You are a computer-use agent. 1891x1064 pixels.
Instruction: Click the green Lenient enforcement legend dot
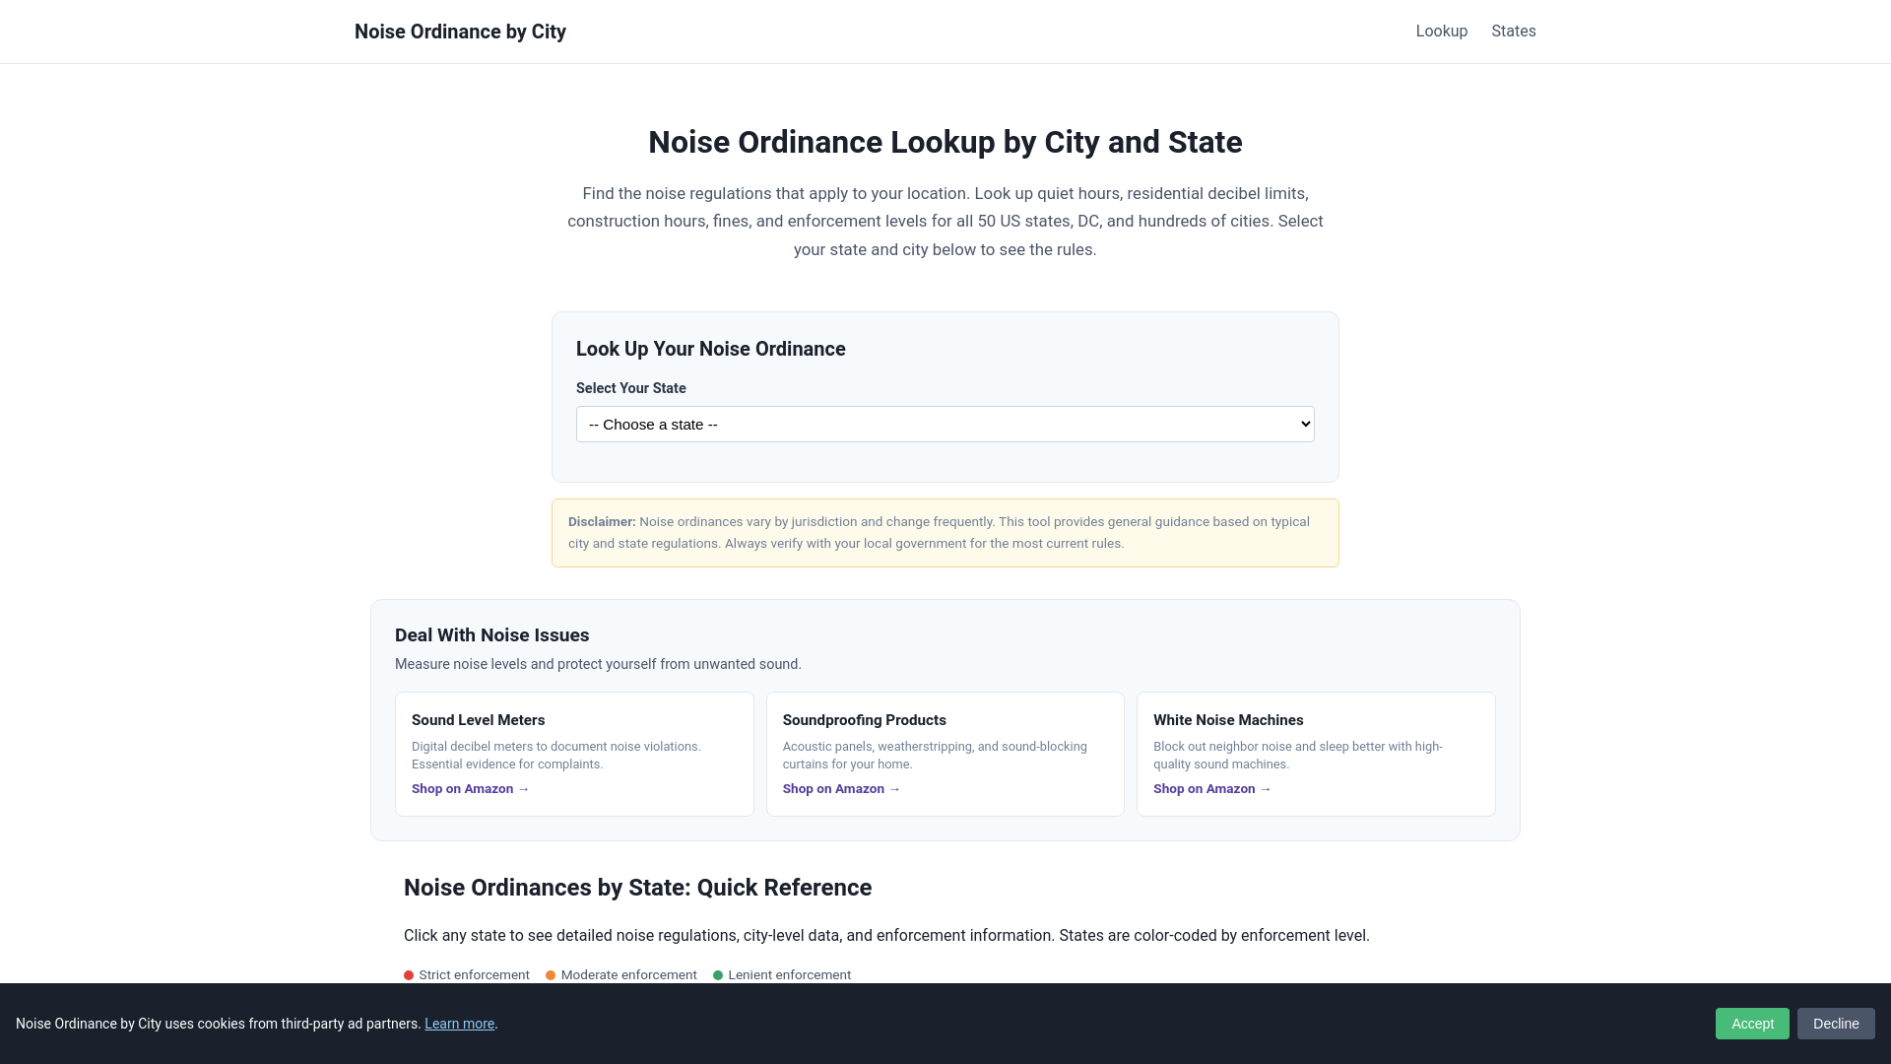click(x=718, y=975)
